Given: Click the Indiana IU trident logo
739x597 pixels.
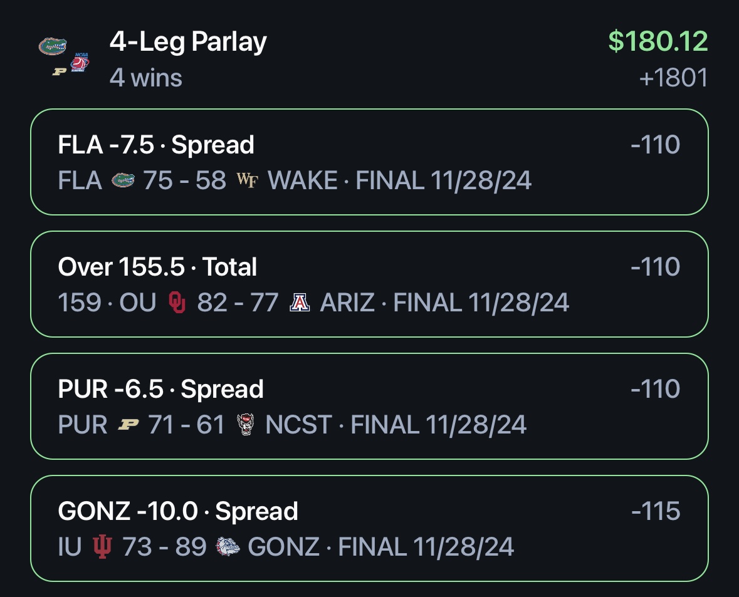Looking at the screenshot, I should [102, 547].
